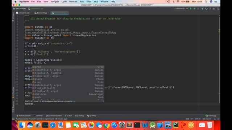
Task: Open the Python Console tool window
Action: coord(24,116)
